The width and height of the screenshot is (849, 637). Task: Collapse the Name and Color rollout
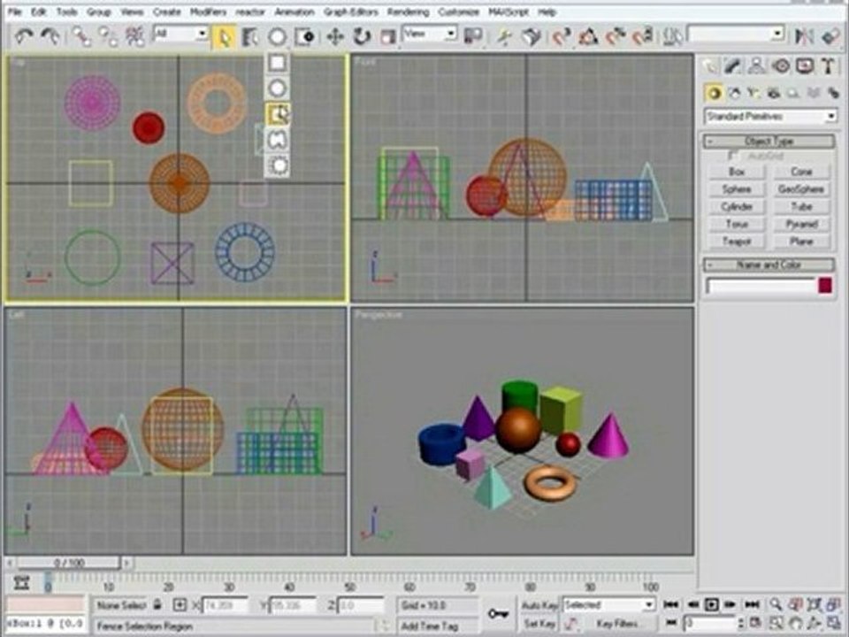pos(769,265)
